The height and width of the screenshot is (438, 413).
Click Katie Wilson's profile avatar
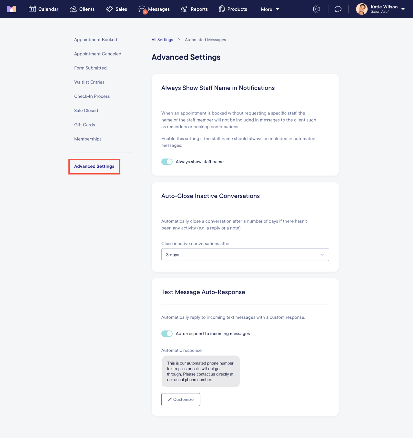pos(362,9)
